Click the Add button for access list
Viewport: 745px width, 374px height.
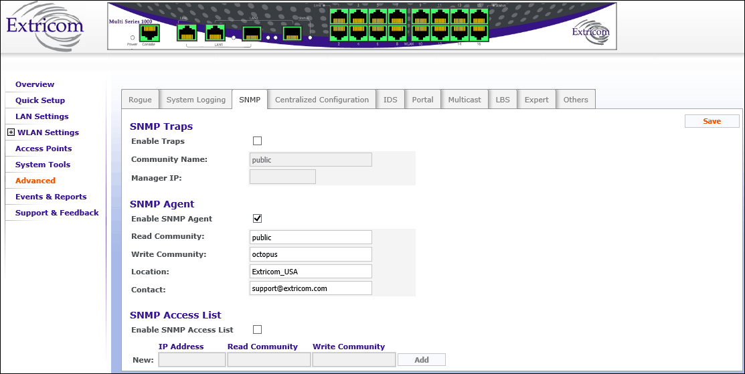pyautogui.click(x=422, y=360)
